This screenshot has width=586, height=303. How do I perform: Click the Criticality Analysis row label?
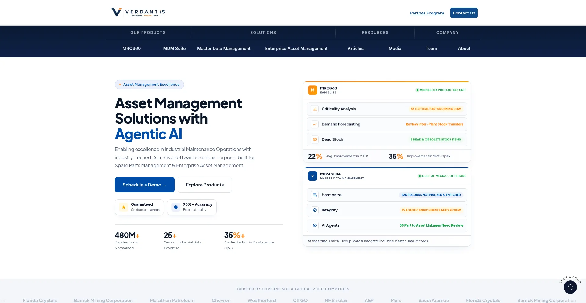pyautogui.click(x=338, y=109)
